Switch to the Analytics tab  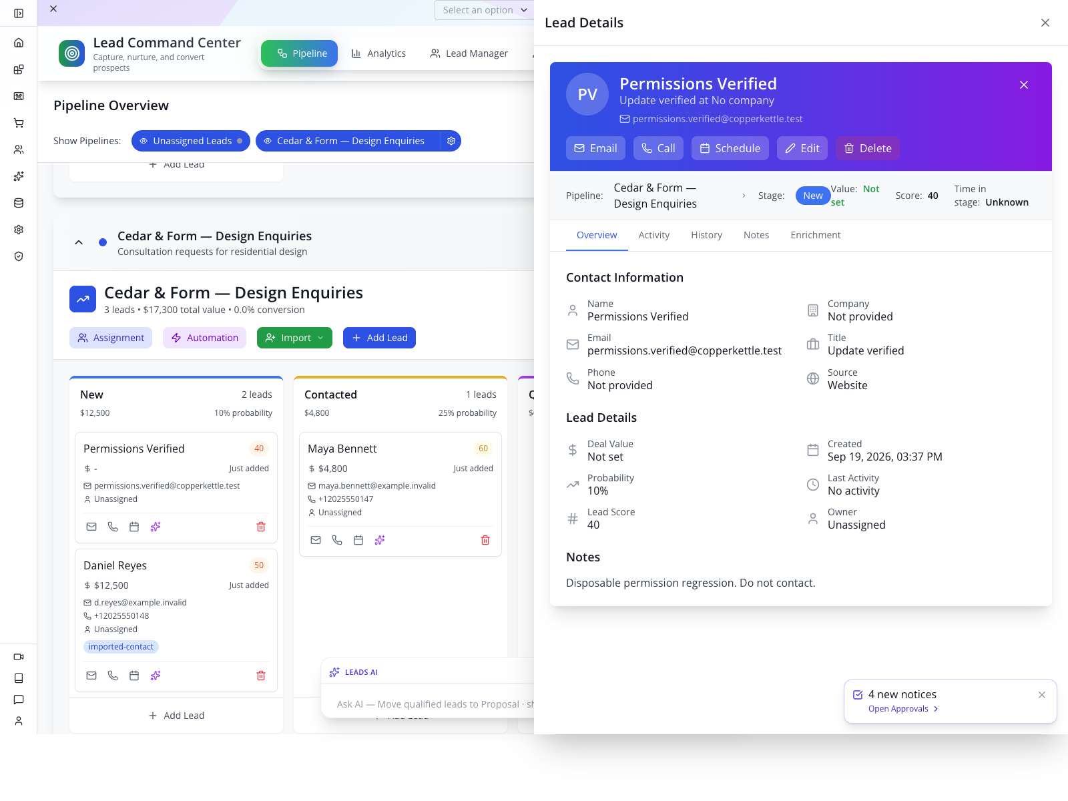click(378, 53)
